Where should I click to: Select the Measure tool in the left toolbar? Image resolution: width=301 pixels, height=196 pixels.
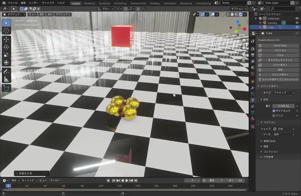[6, 79]
